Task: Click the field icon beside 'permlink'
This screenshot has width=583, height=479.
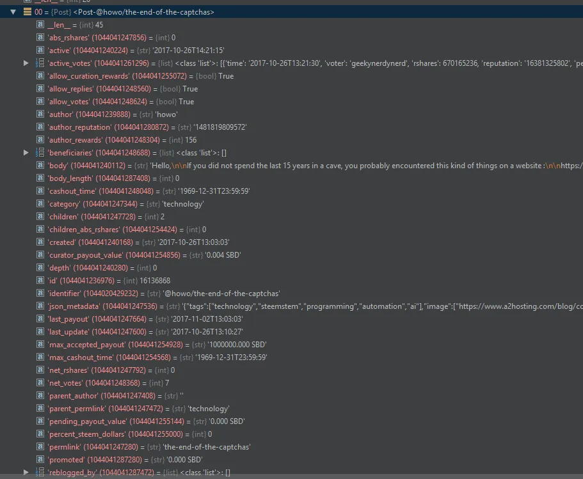Action: pyautogui.click(x=40, y=446)
